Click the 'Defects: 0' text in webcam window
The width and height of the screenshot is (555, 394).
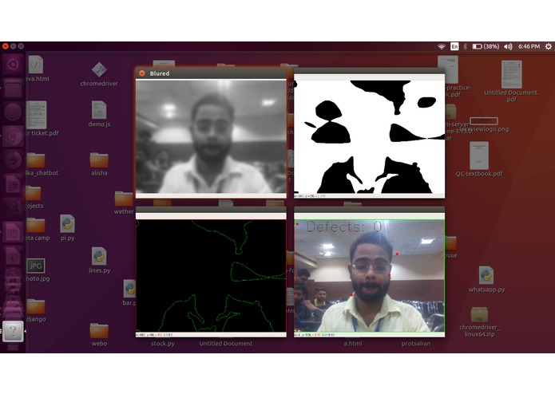tap(344, 227)
